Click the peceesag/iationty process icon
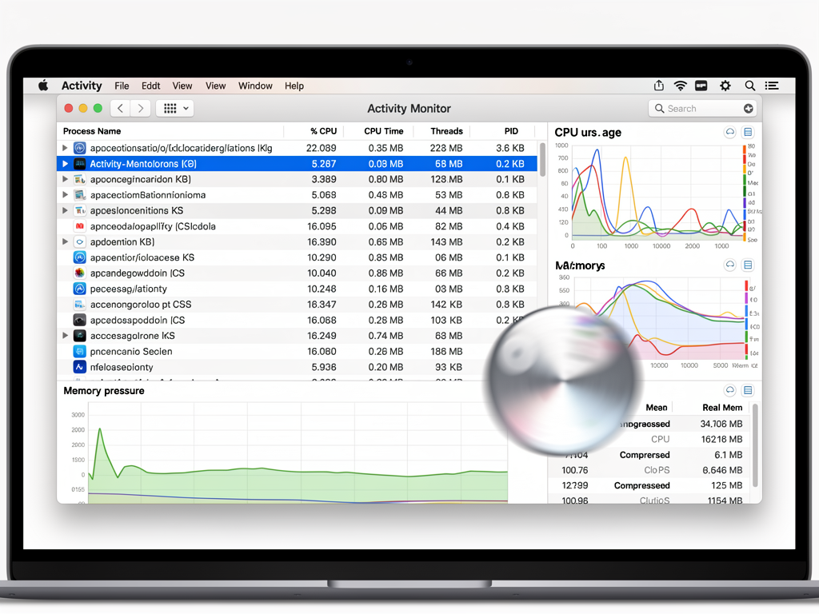The image size is (819, 614). [79, 289]
